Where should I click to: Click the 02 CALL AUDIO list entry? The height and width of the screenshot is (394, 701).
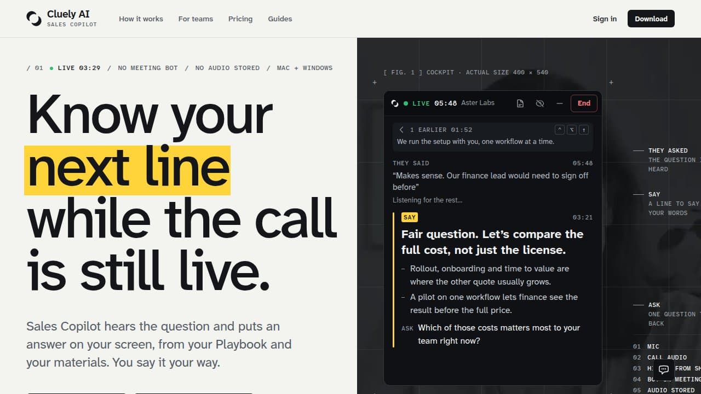660,357
